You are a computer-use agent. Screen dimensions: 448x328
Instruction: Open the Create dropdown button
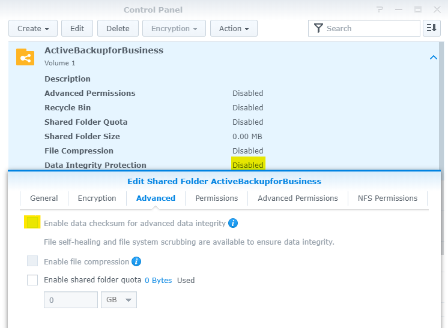(x=33, y=28)
